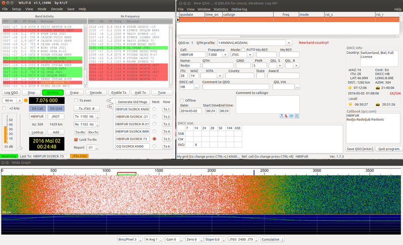Click the Erase button
Image resolution: width=403 pixels, height=245 pixels.
coord(74,93)
